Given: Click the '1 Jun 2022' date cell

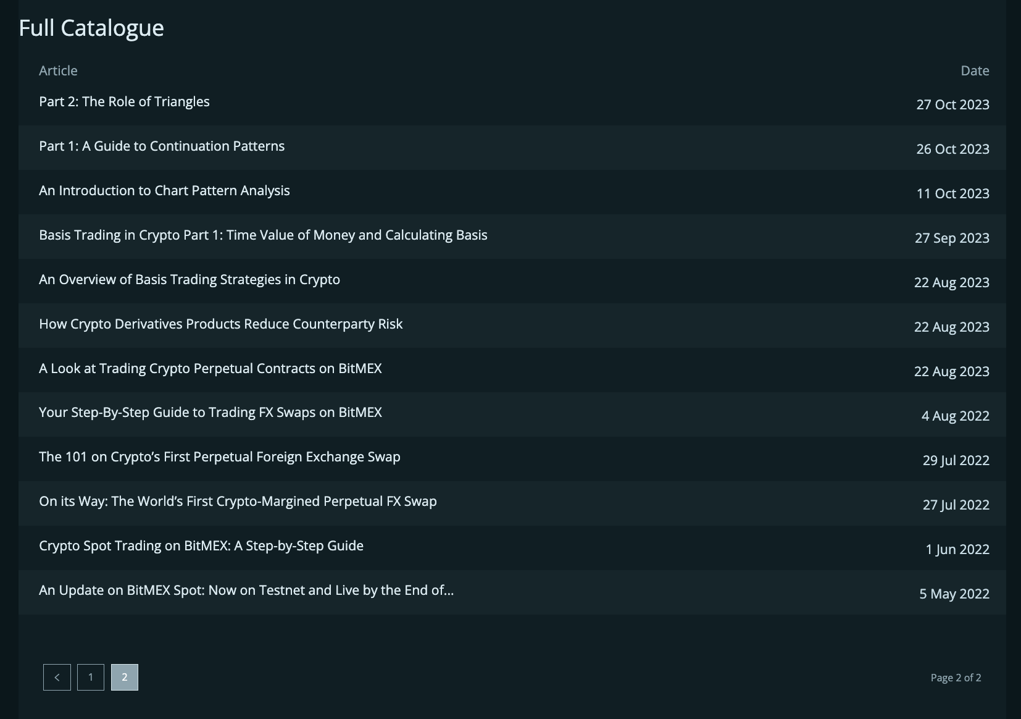Looking at the screenshot, I should [x=957, y=549].
